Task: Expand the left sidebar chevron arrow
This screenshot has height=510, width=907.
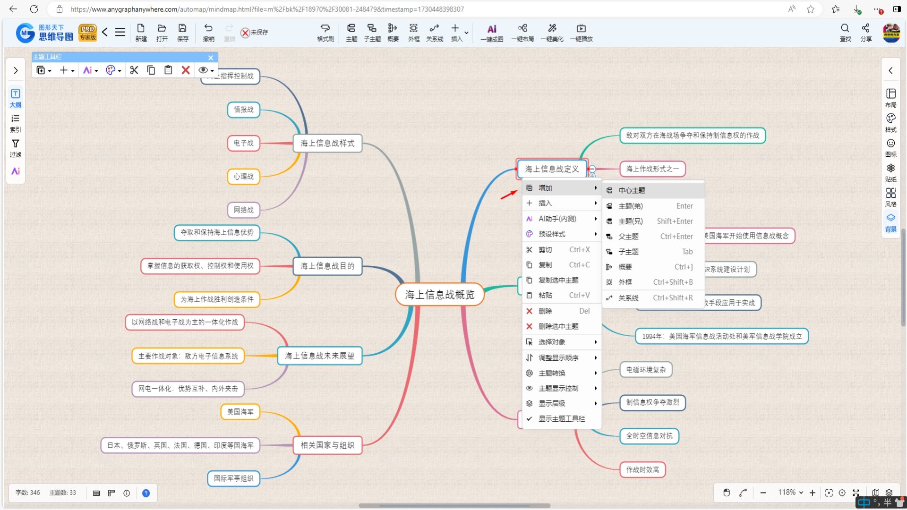Action: (16, 70)
